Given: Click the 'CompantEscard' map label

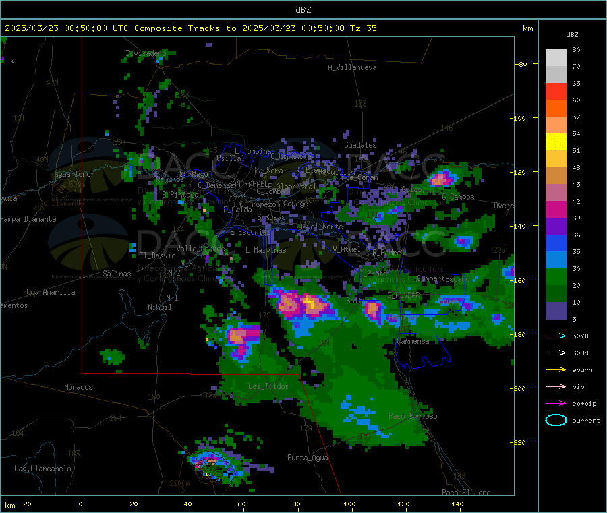Looking at the screenshot, I should (443, 278).
